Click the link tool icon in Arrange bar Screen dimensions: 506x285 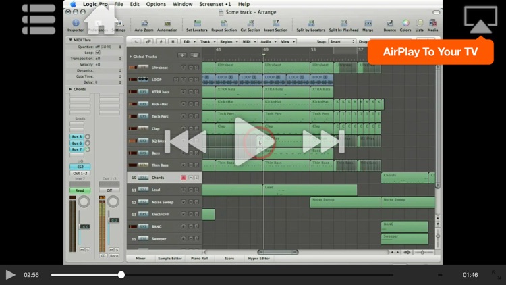pyautogui.click(x=148, y=41)
